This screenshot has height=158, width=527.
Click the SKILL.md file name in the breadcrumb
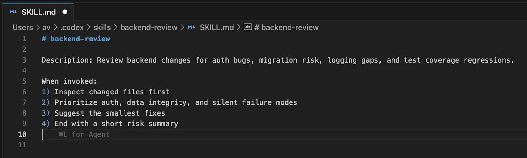216,27
